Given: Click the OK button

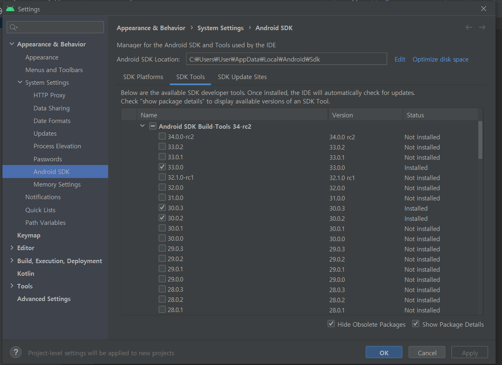Looking at the screenshot, I should (x=384, y=353).
